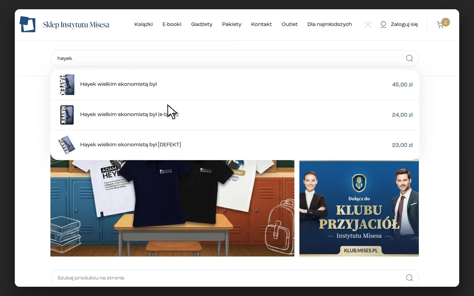Open Pakiety menu item
Image resolution: width=474 pixels, height=296 pixels.
pyautogui.click(x=232, y=24)
